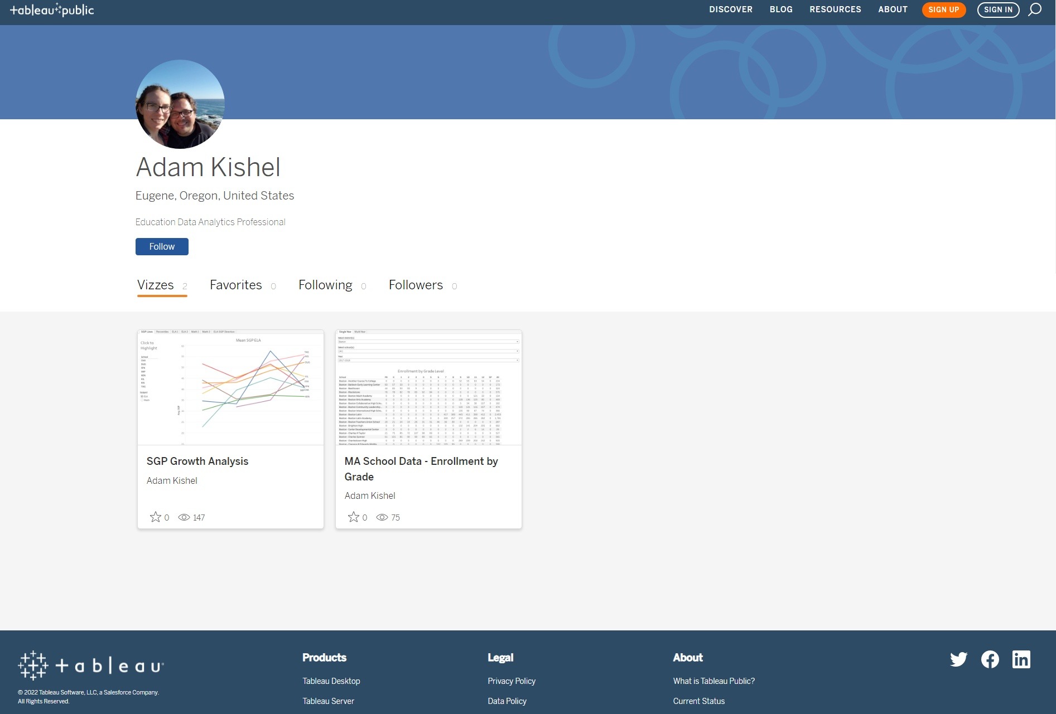Open MA School Data enrollment thumbnail
The width and height of the screenshot is (1056, 714).
click(428, 387)
